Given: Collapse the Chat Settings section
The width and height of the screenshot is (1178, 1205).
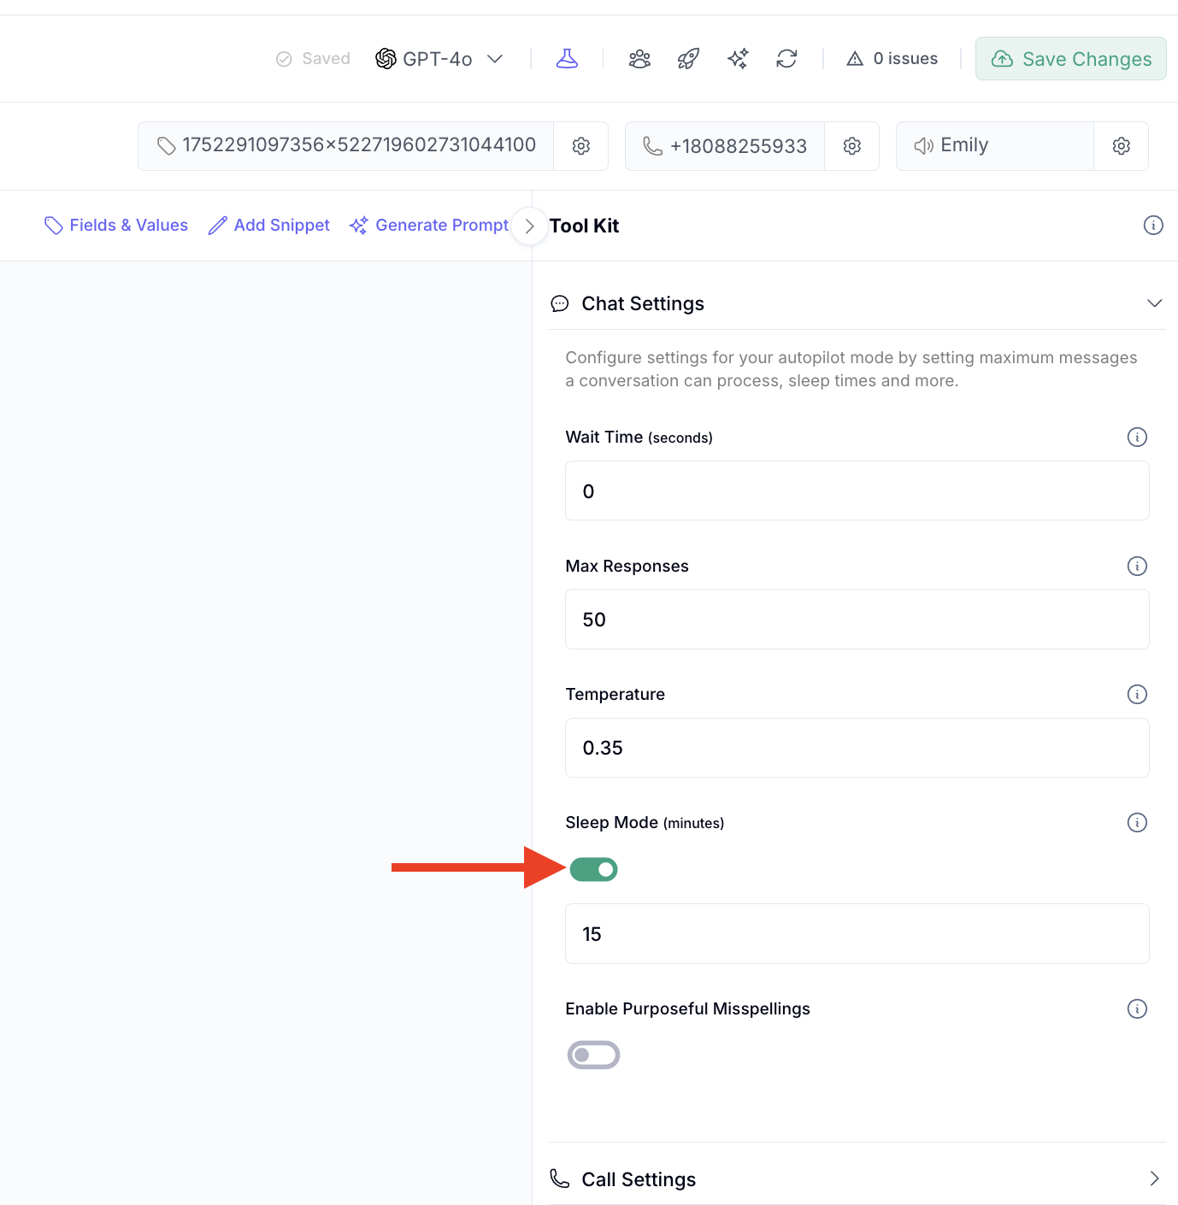Looking at the screenshot, I should (1154, 303).
